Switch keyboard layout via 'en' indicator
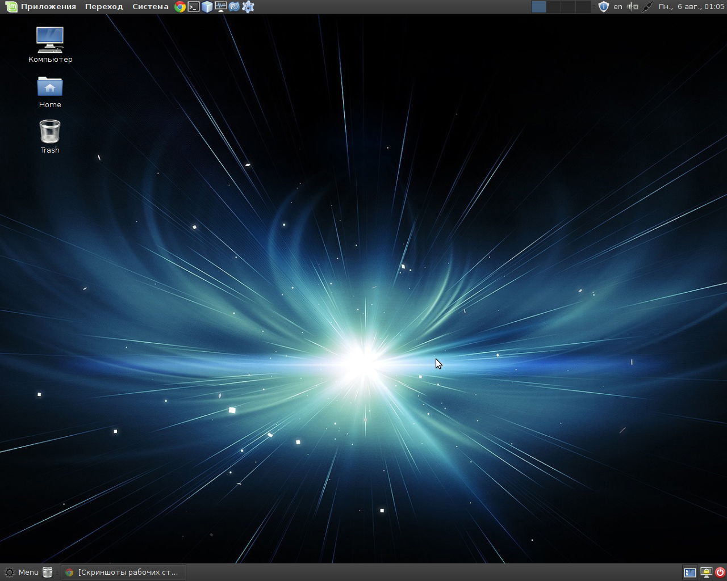The width and height of the screenshot is (727, 581). click(x=618, y=7)
